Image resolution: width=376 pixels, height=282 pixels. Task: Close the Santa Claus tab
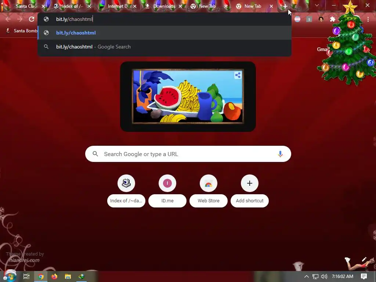43,6
